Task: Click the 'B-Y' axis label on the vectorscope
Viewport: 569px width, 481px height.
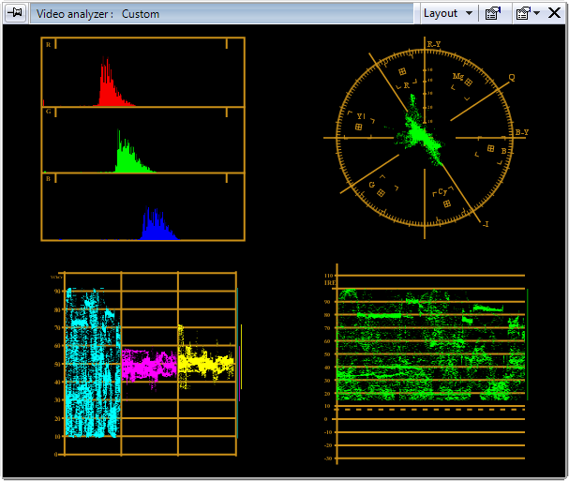Action: pos(522,132)
